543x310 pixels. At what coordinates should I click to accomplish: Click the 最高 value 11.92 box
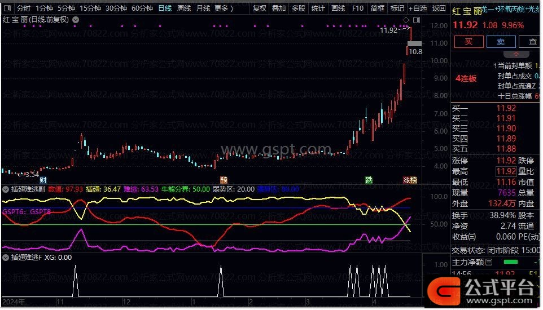(506, 171)
